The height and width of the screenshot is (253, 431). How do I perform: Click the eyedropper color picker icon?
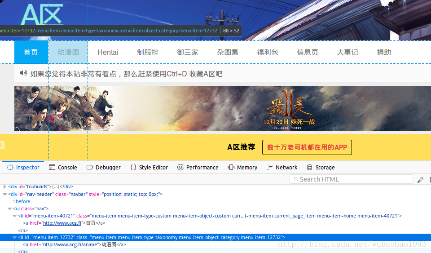tap(420, 180)
